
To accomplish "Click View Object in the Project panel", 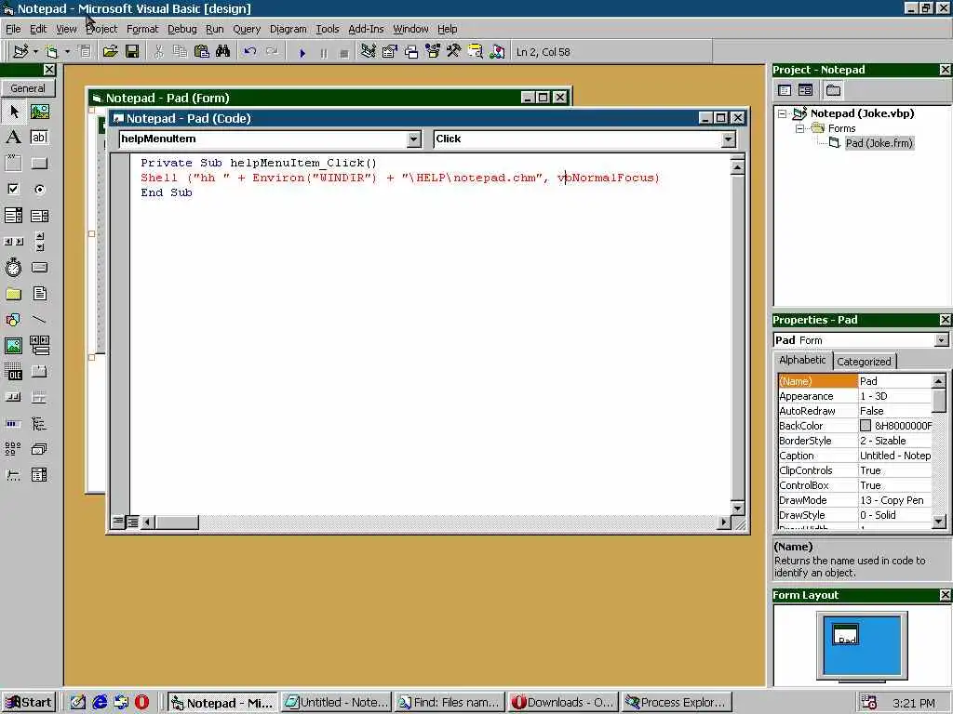I will pos(805,90).
